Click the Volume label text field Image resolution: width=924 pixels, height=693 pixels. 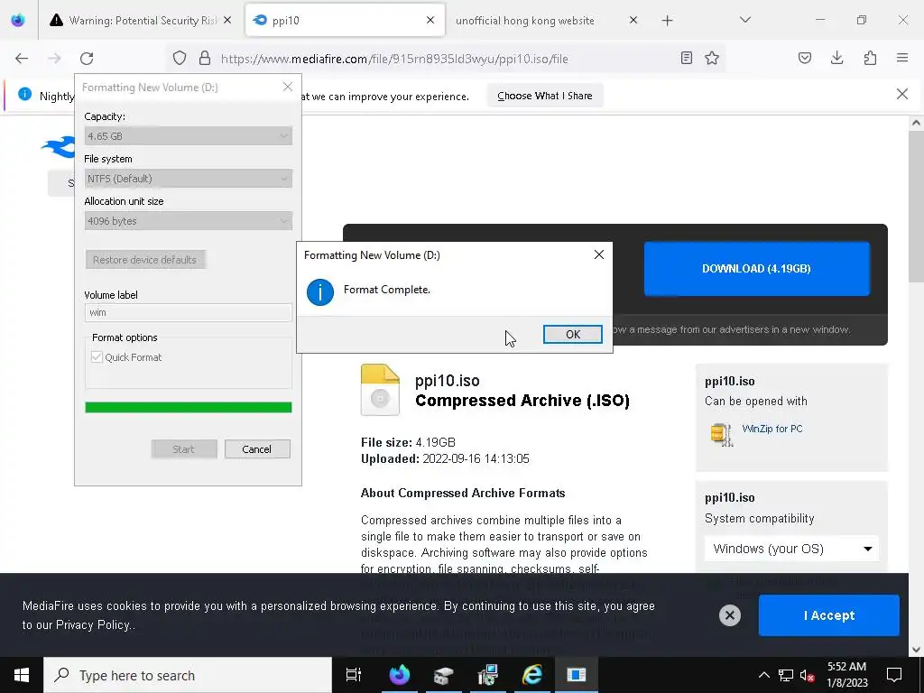point(188,312)
